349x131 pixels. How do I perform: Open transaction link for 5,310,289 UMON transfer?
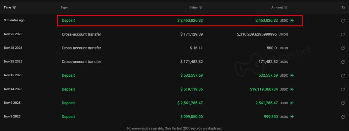click(343, 34)
